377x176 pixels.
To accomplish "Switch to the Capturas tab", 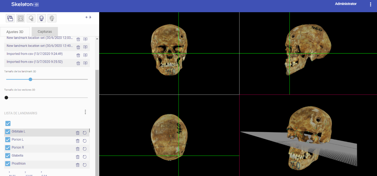I will [x=45, y=32].
